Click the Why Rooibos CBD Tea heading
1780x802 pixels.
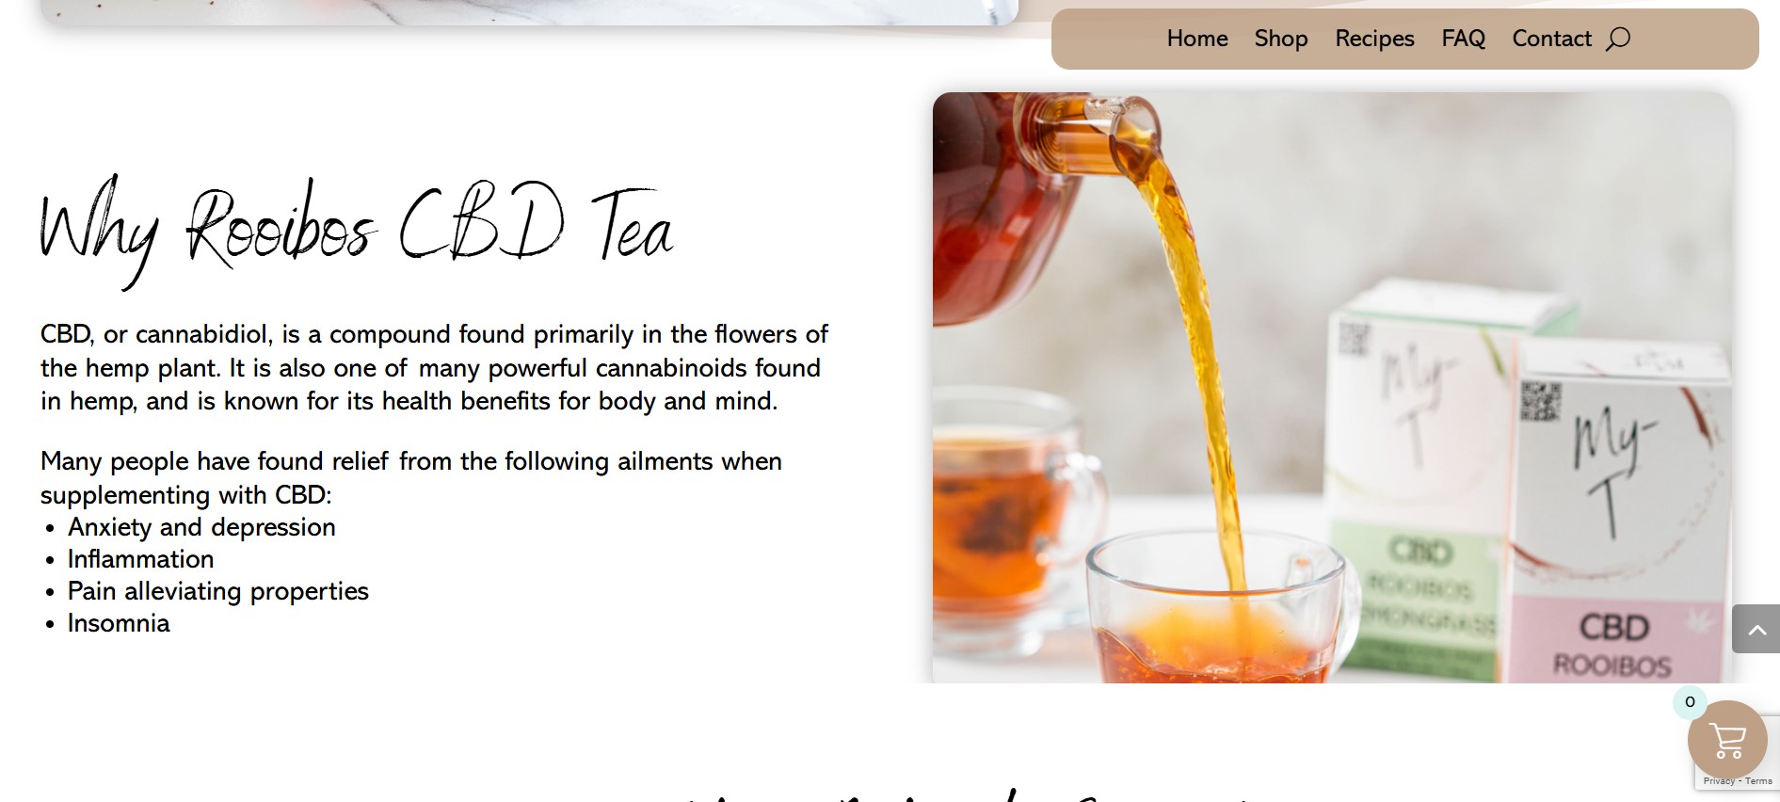(x=357, y=230)
